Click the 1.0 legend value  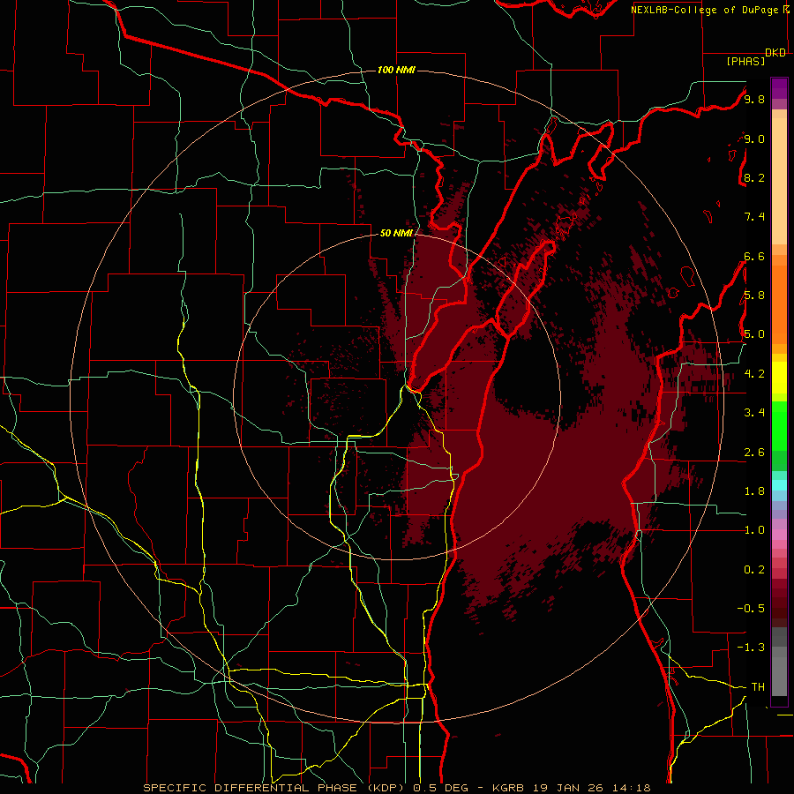[x=754, y=530]
